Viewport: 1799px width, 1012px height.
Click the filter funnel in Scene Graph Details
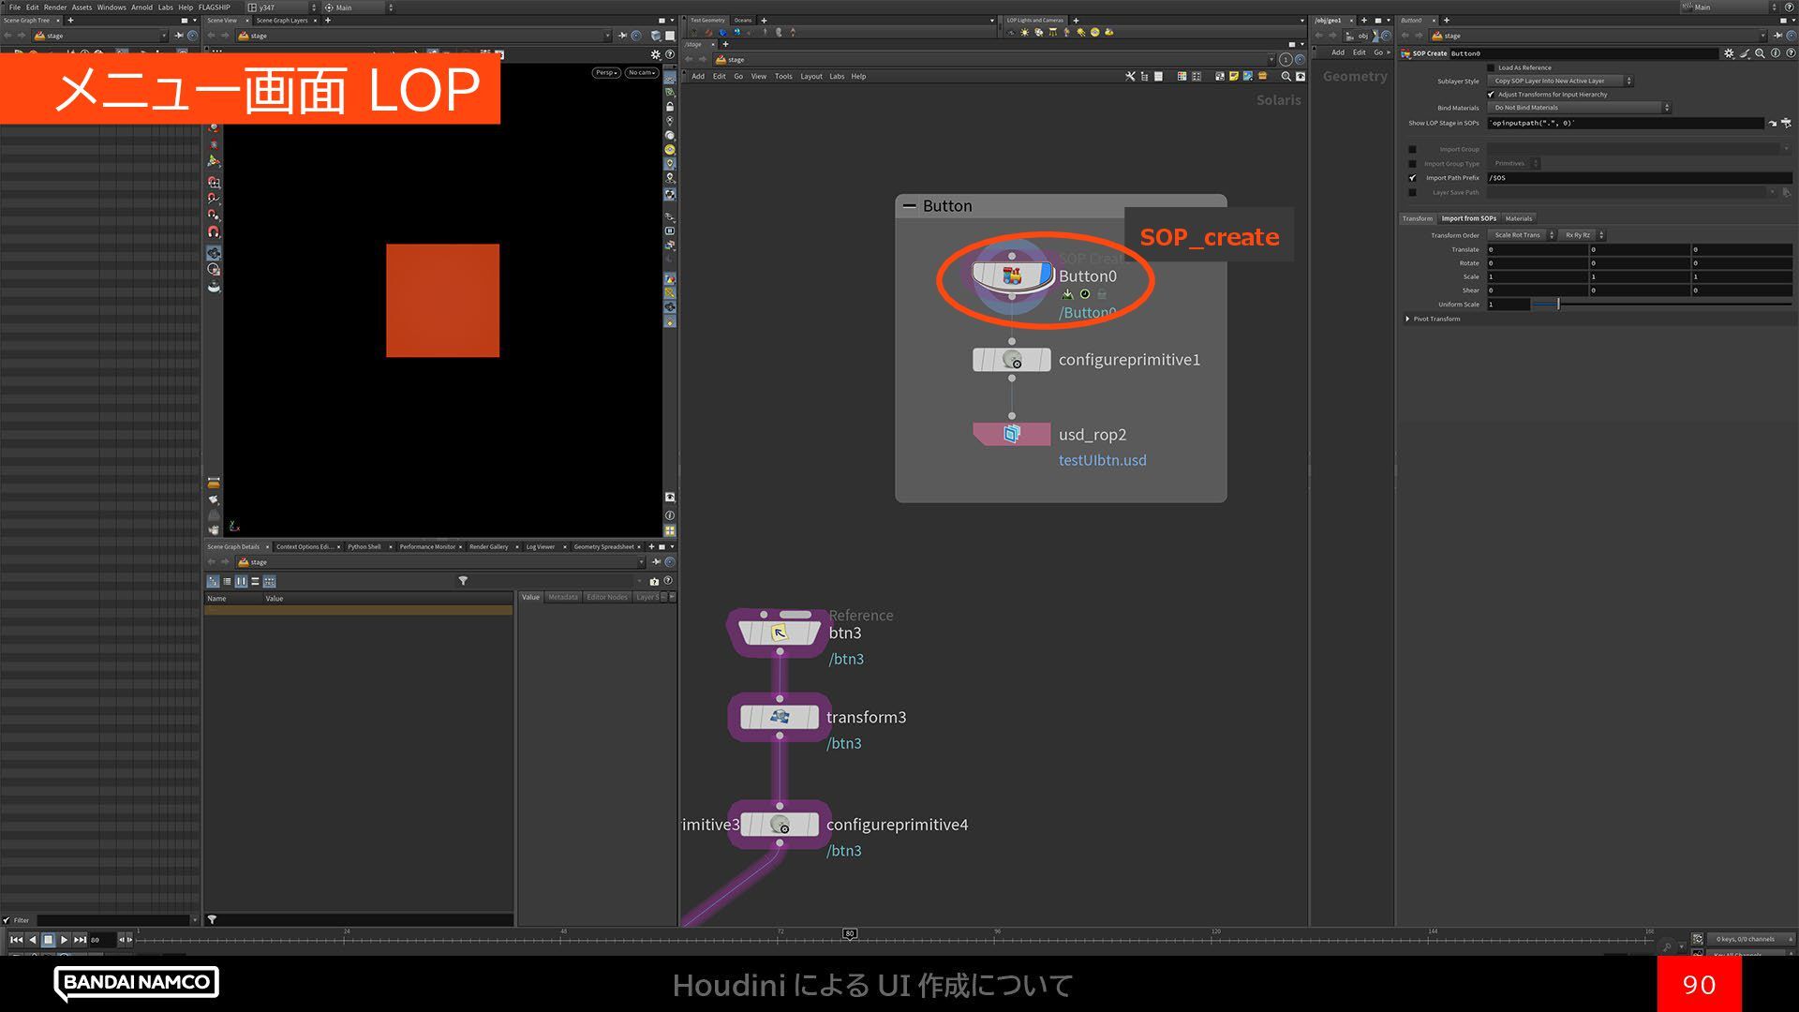[463, 581]
